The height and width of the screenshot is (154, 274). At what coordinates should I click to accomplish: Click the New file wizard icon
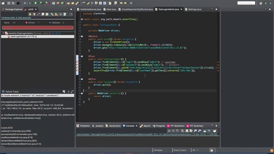coord(3,3)
